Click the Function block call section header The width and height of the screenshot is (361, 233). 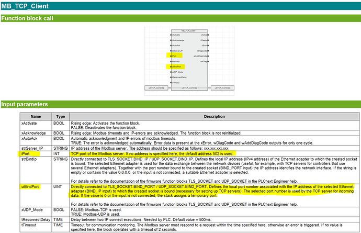tap(180, 18)
